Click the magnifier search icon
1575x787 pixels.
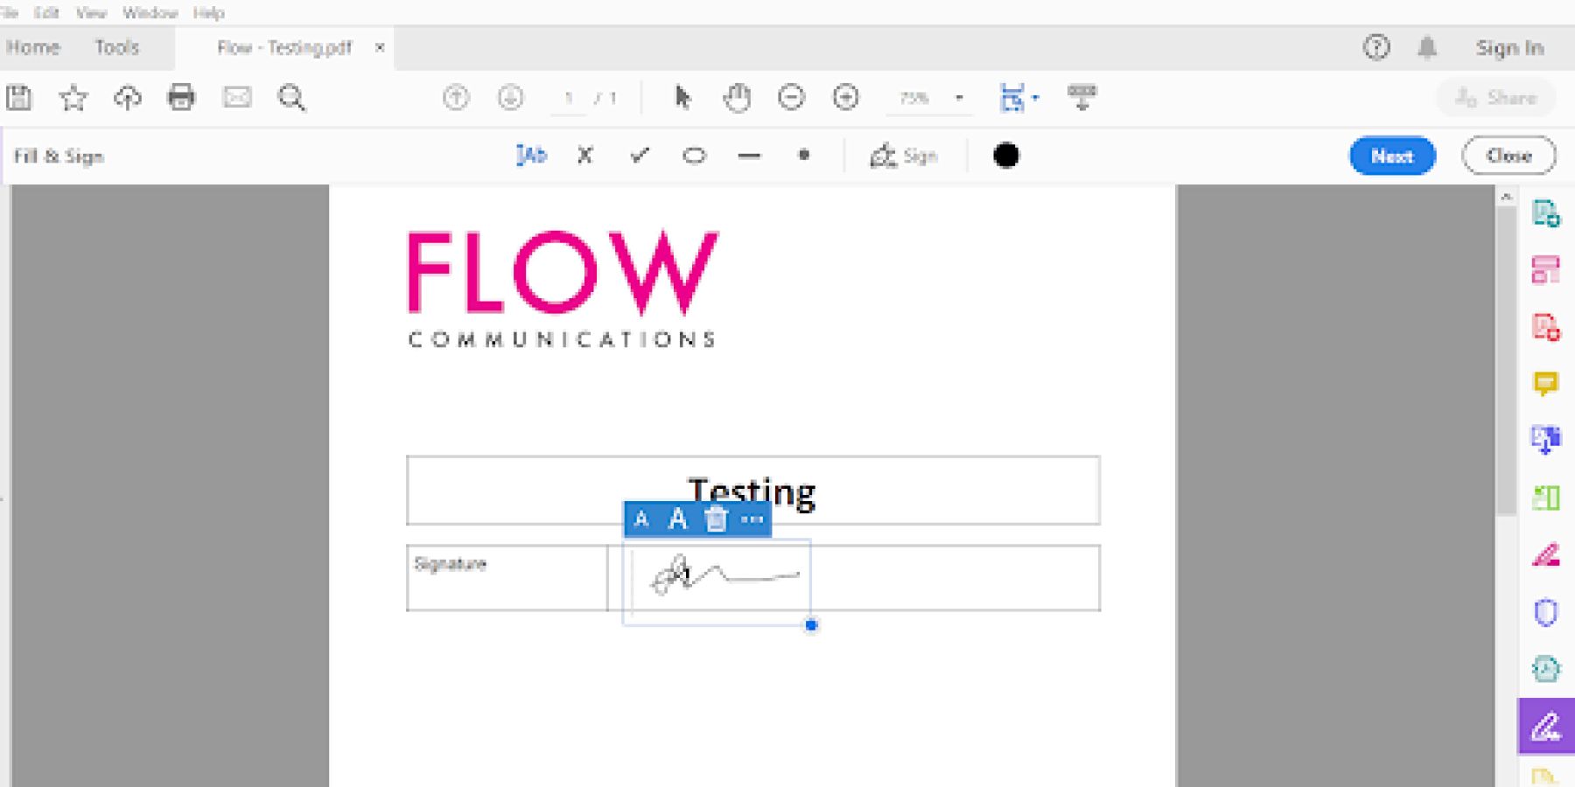point(291,98)
